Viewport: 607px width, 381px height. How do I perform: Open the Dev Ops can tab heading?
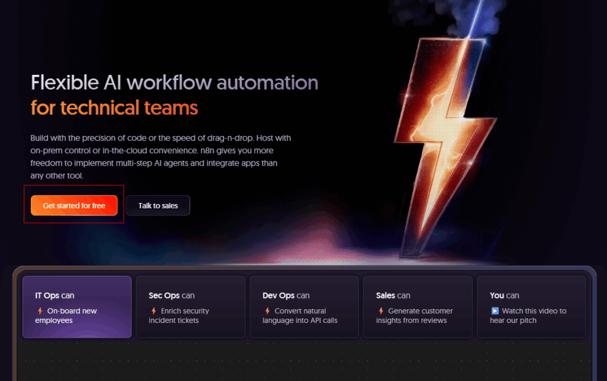(x=286, y=296)
